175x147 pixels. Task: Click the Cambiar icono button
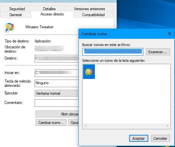[51, 122]
